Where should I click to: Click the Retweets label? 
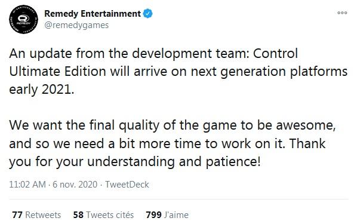[x=43, y=215]
